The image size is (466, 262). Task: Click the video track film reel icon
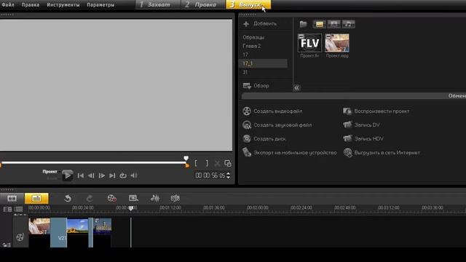pyautogui.click(x=20, y=237)
